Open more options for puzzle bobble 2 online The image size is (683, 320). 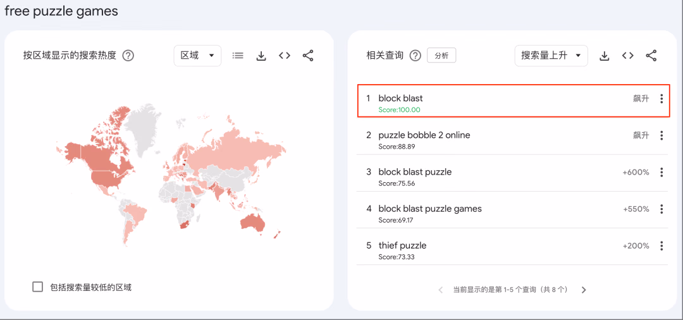tap(661, 135)
